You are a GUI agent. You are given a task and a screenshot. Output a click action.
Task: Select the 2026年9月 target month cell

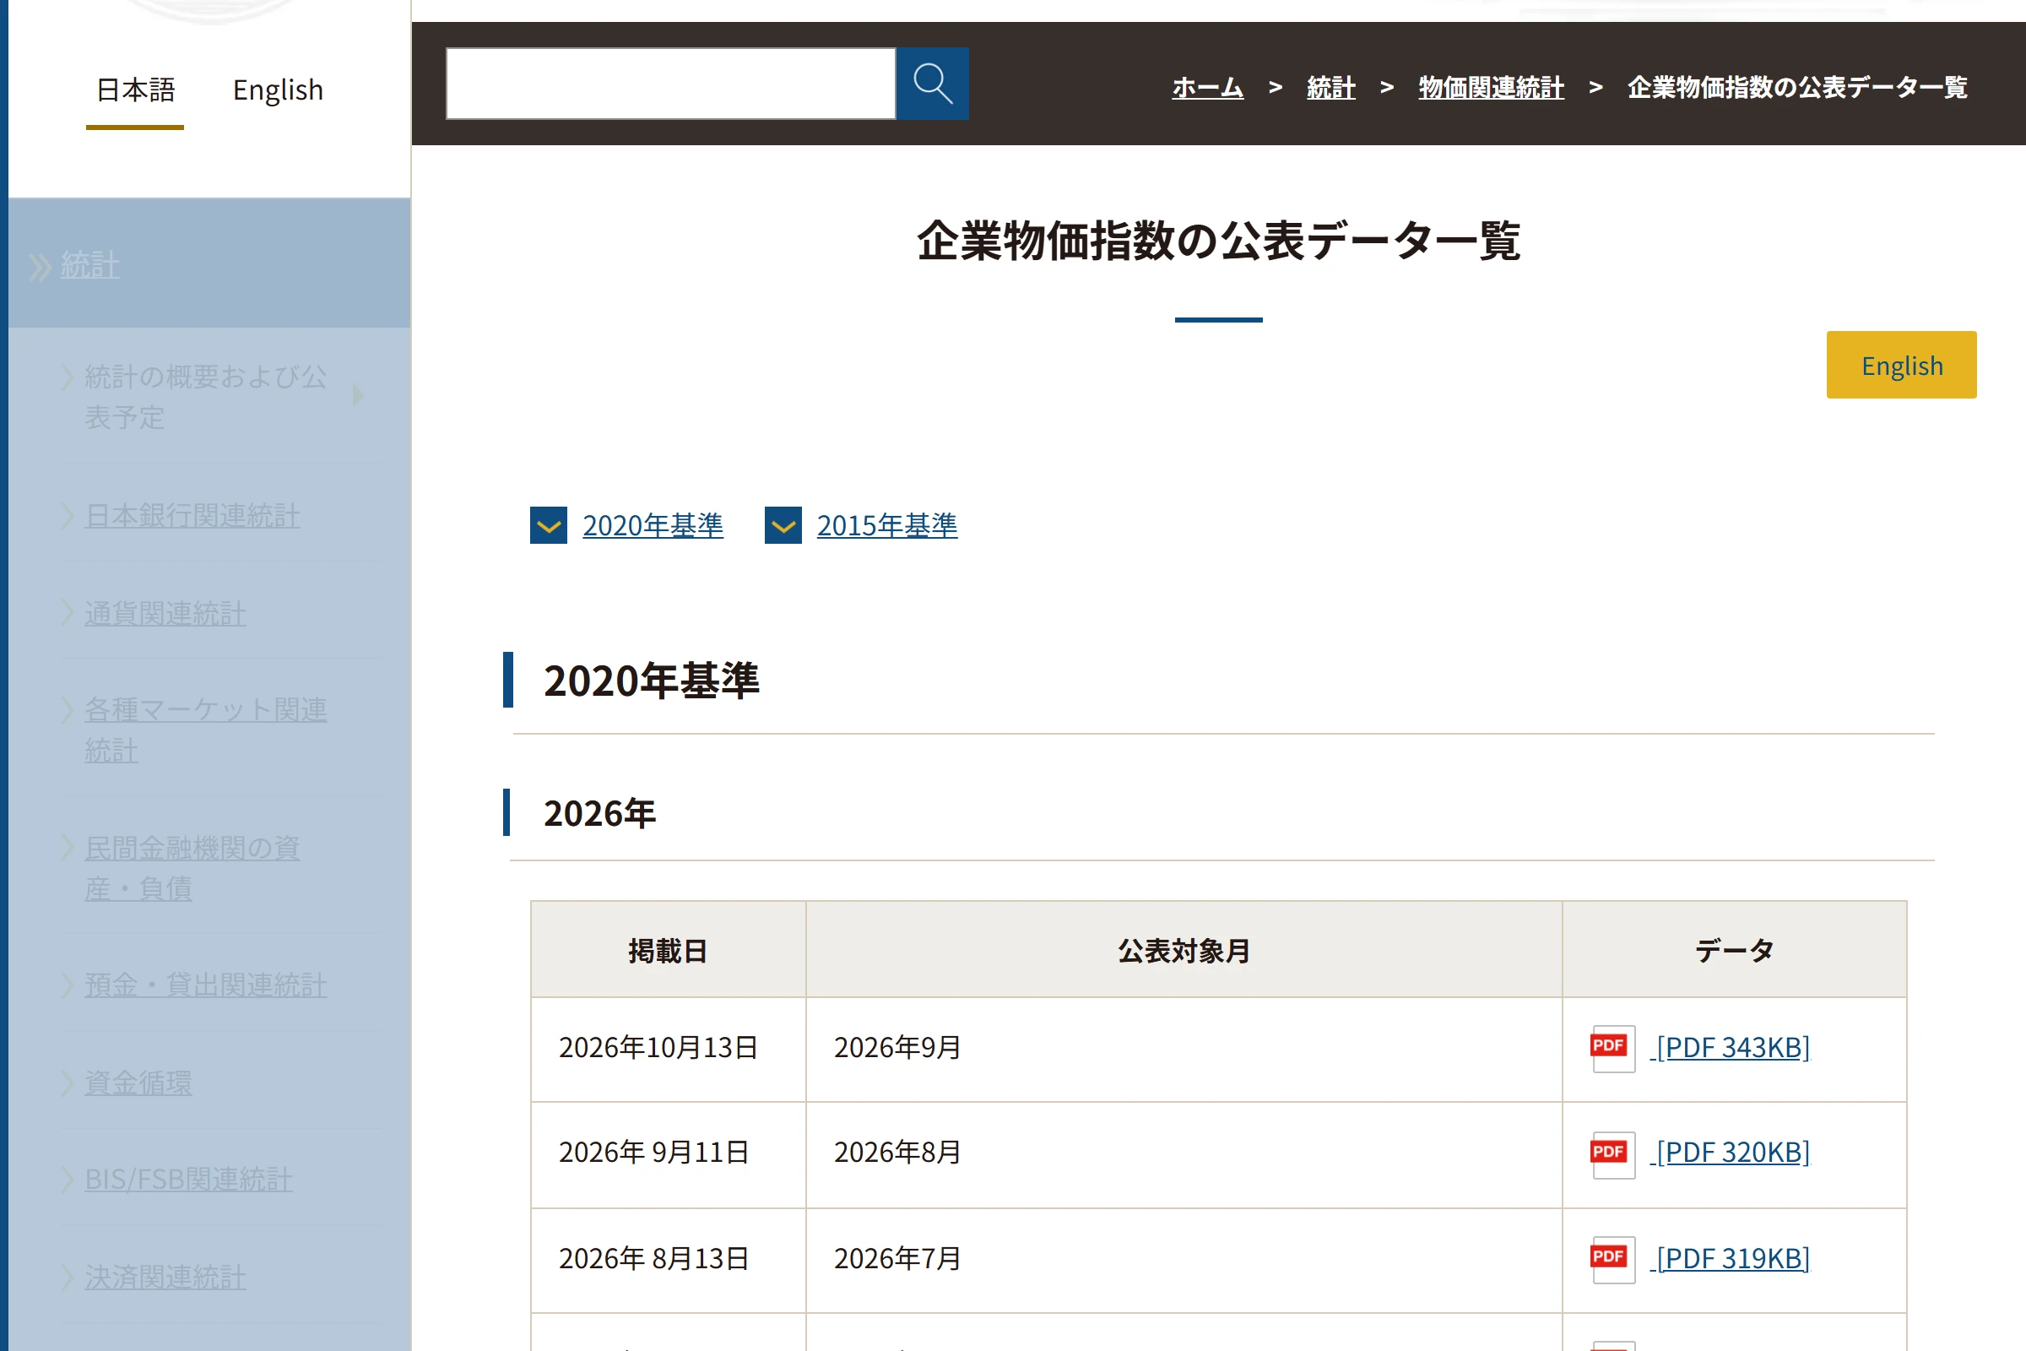tap(1184, 1050)
